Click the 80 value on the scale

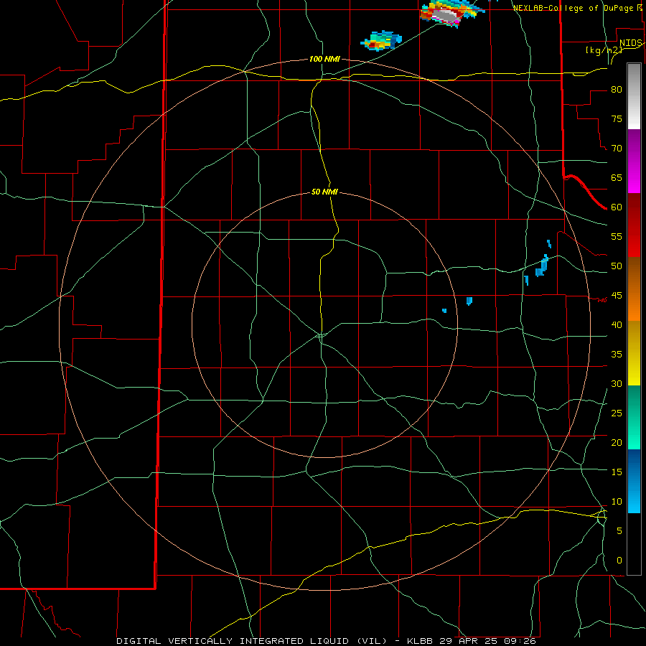click(617, 90)
